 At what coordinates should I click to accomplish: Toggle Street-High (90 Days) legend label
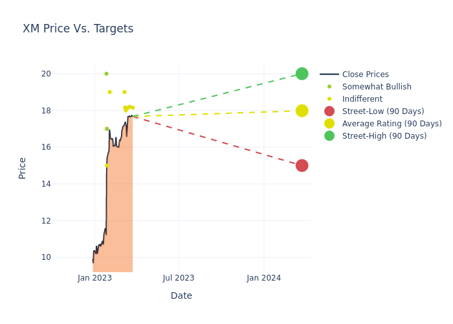[384, 136]
